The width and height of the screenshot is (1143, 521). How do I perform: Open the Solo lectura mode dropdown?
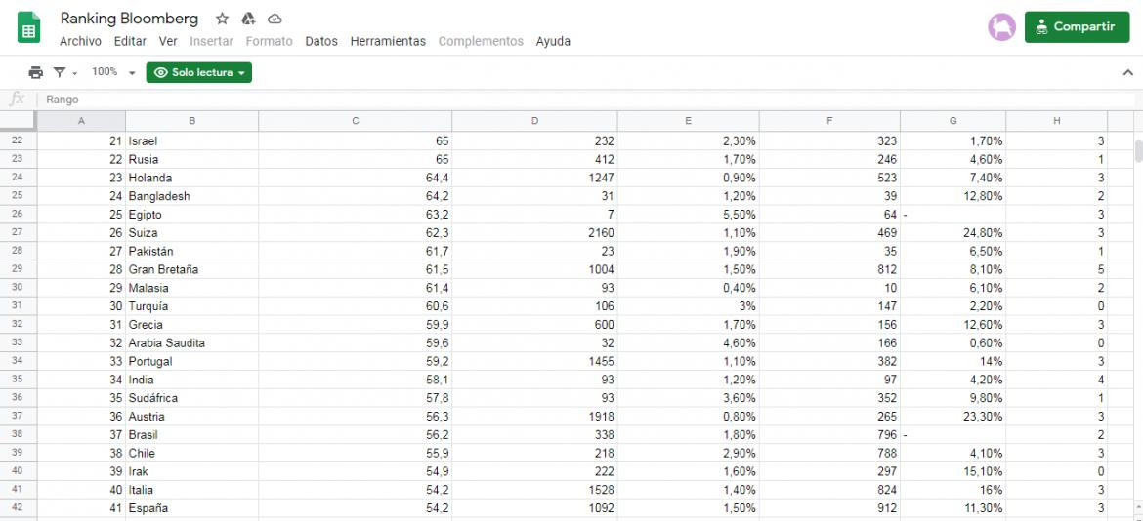199,72
